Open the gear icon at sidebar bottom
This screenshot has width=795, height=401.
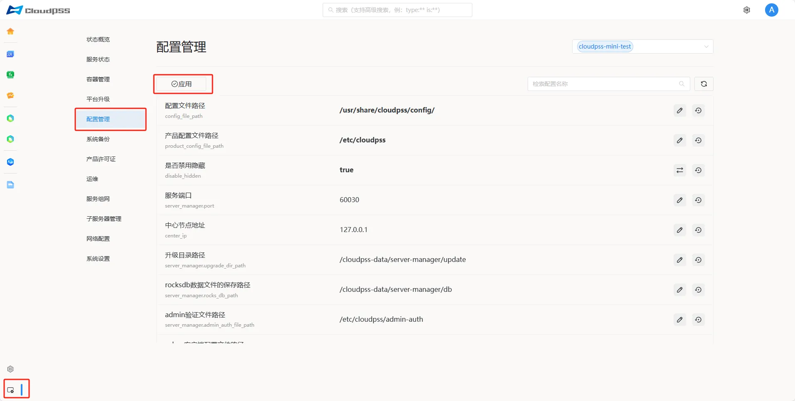click(x=10, y=369)
